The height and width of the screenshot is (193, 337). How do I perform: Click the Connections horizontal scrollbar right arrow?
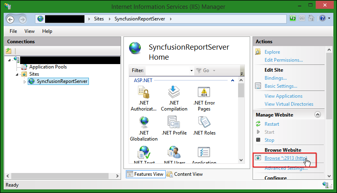pyautogui.click(x=117, y=176)
